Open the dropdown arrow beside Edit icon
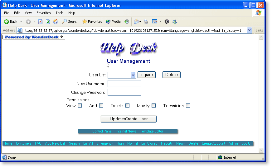 click(161, 22)
